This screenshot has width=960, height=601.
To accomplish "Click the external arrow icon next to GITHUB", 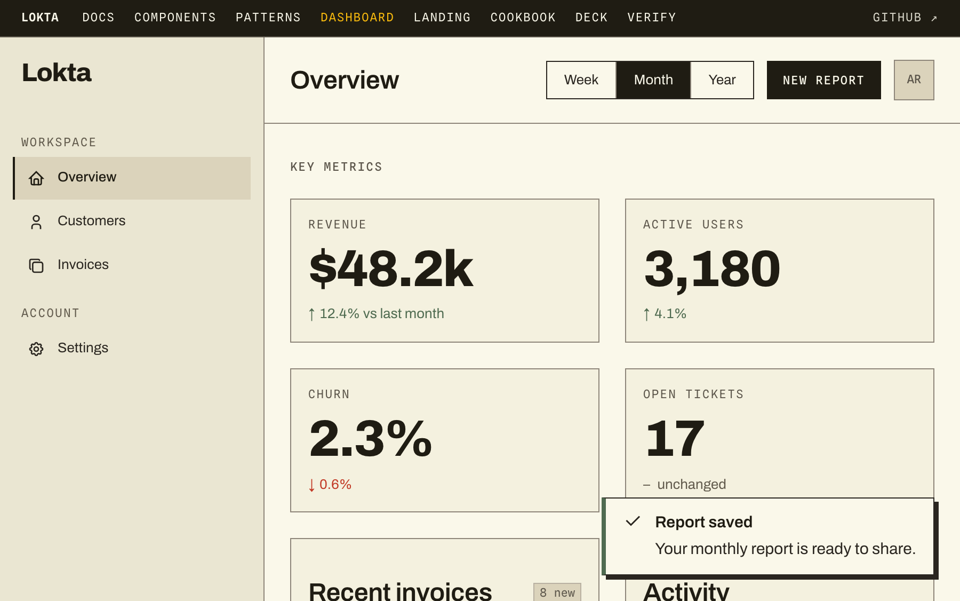I will pos(934,18).
